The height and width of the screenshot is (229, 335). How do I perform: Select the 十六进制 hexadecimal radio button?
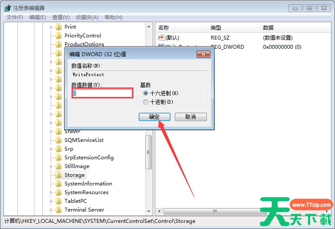point(146,93)
